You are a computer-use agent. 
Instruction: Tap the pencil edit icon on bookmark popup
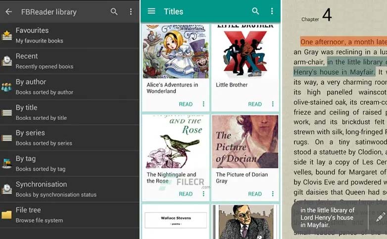pos(381,217)
